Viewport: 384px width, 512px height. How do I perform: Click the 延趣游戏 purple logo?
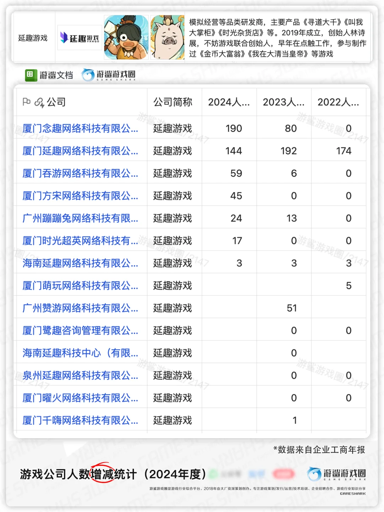(80, 38)
